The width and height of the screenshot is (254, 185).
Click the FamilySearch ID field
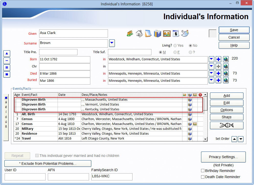(x=112, y=177)
